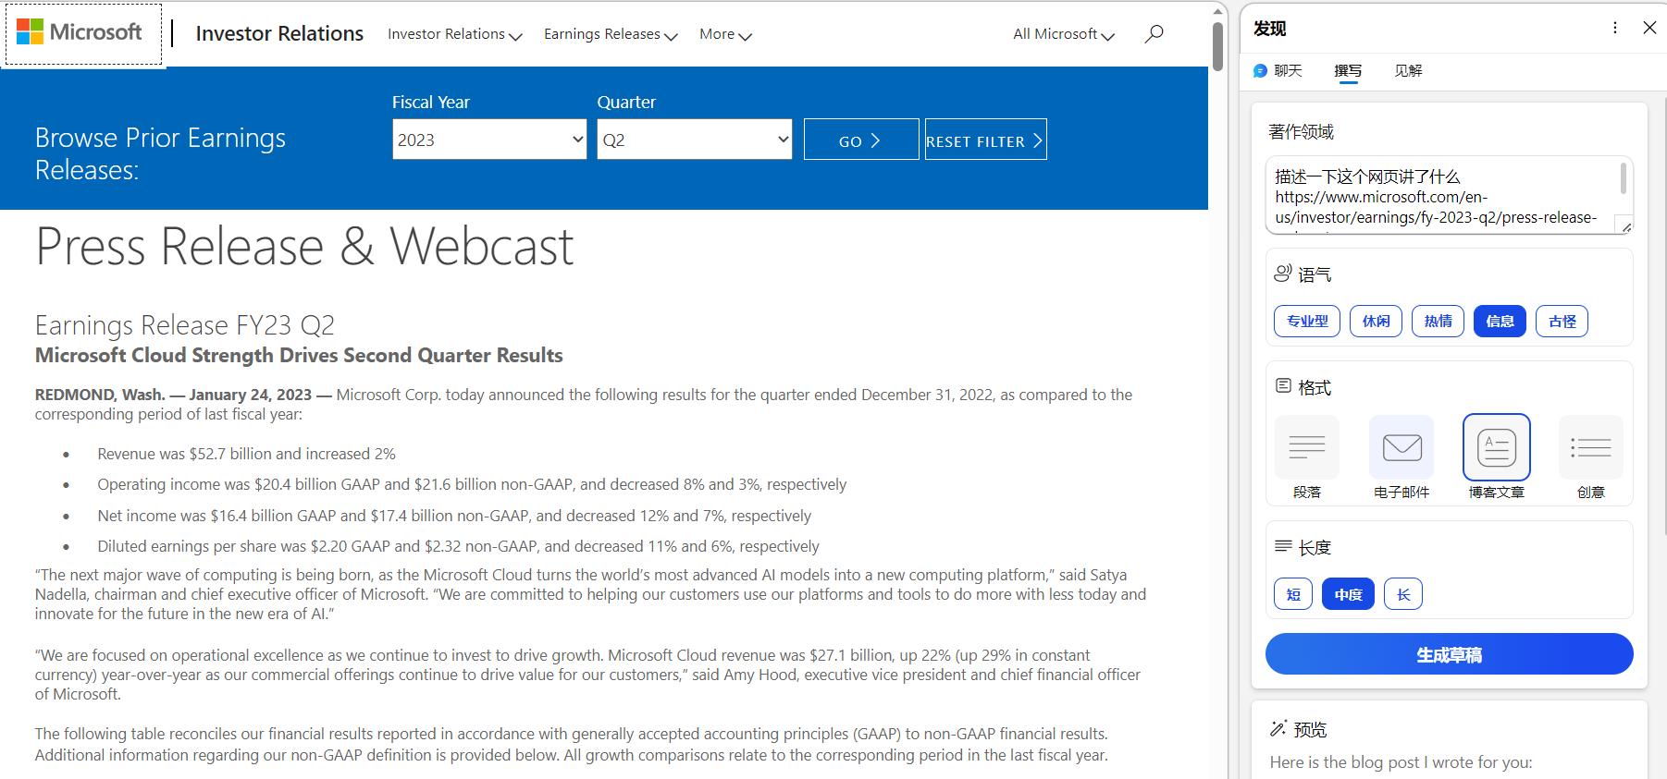Set tone to 休闲
The image size is (1667, 779).
[1376, 321]
